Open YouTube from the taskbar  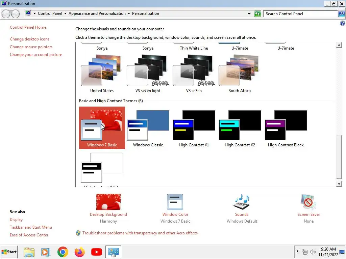coord(96,252)
